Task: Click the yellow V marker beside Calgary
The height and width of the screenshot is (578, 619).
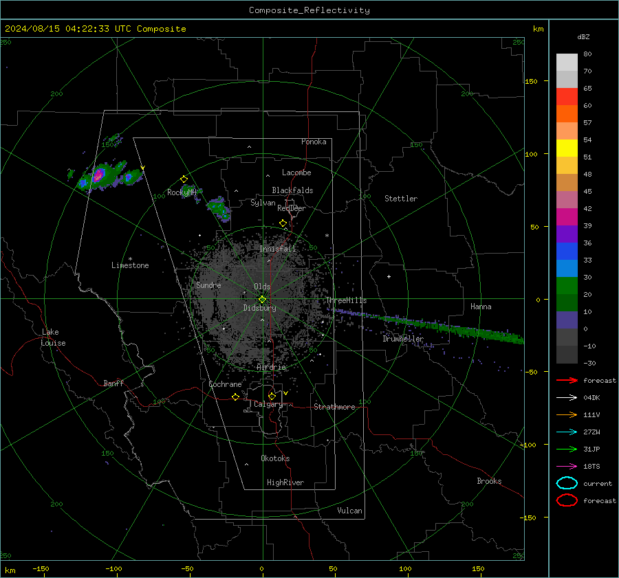Action: (x=286, y=393)
